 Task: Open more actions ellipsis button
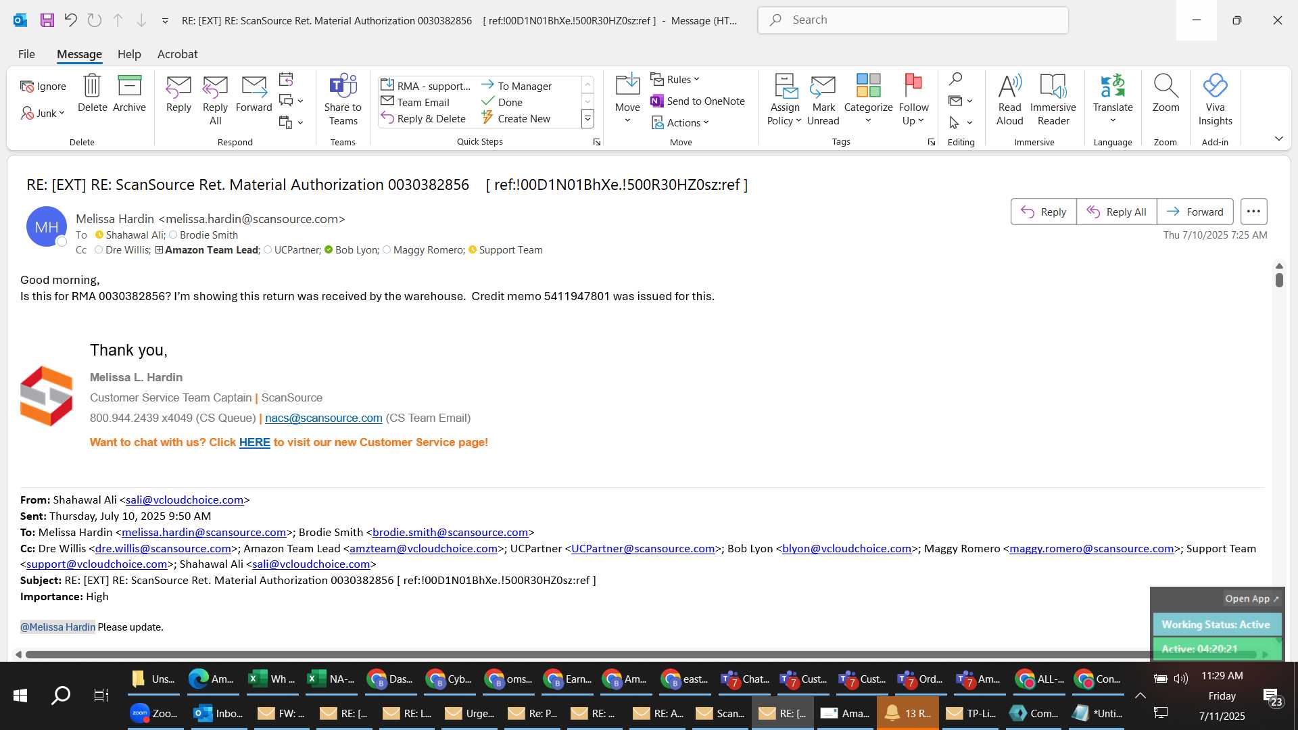click(x=1253, y=212)
